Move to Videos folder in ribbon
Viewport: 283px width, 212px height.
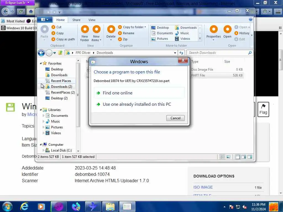[182, 39]
